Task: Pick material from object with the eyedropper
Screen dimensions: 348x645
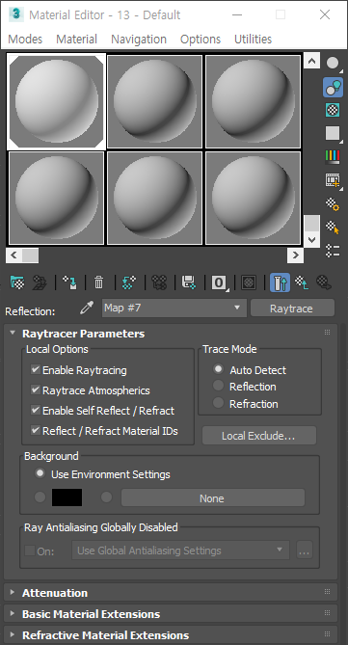Action: tap(87, 309)
